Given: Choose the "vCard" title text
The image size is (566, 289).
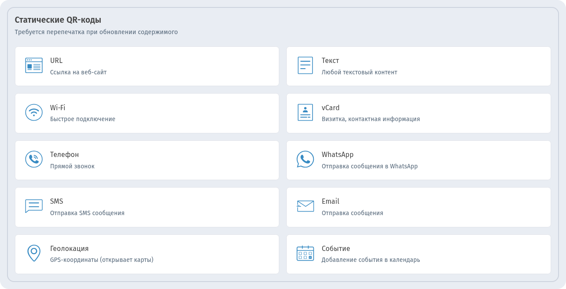Looking at the screenshot, I should tap(330, 108).
